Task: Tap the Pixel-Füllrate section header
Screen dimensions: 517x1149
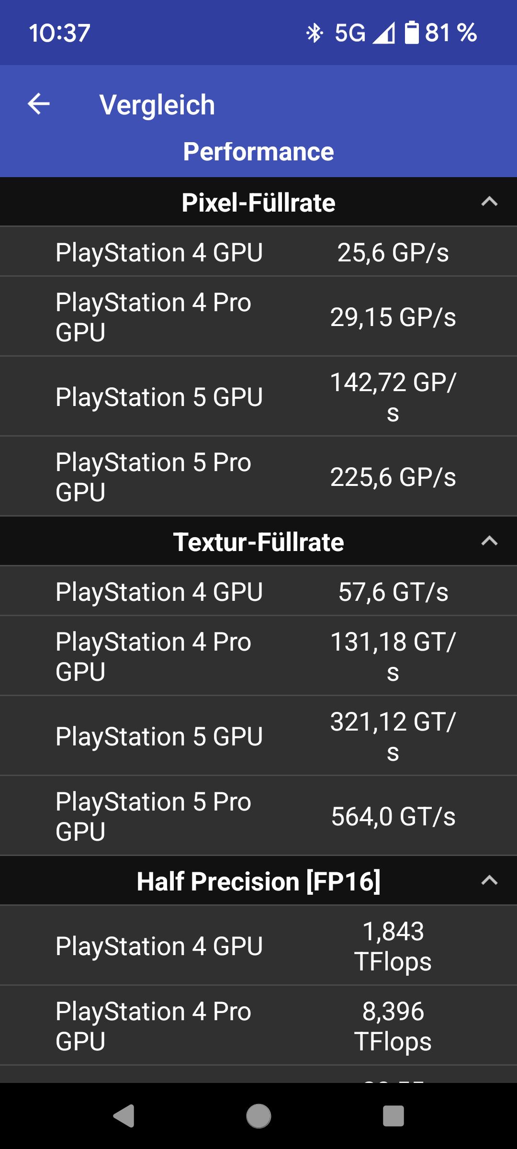Action: [258, 203]
